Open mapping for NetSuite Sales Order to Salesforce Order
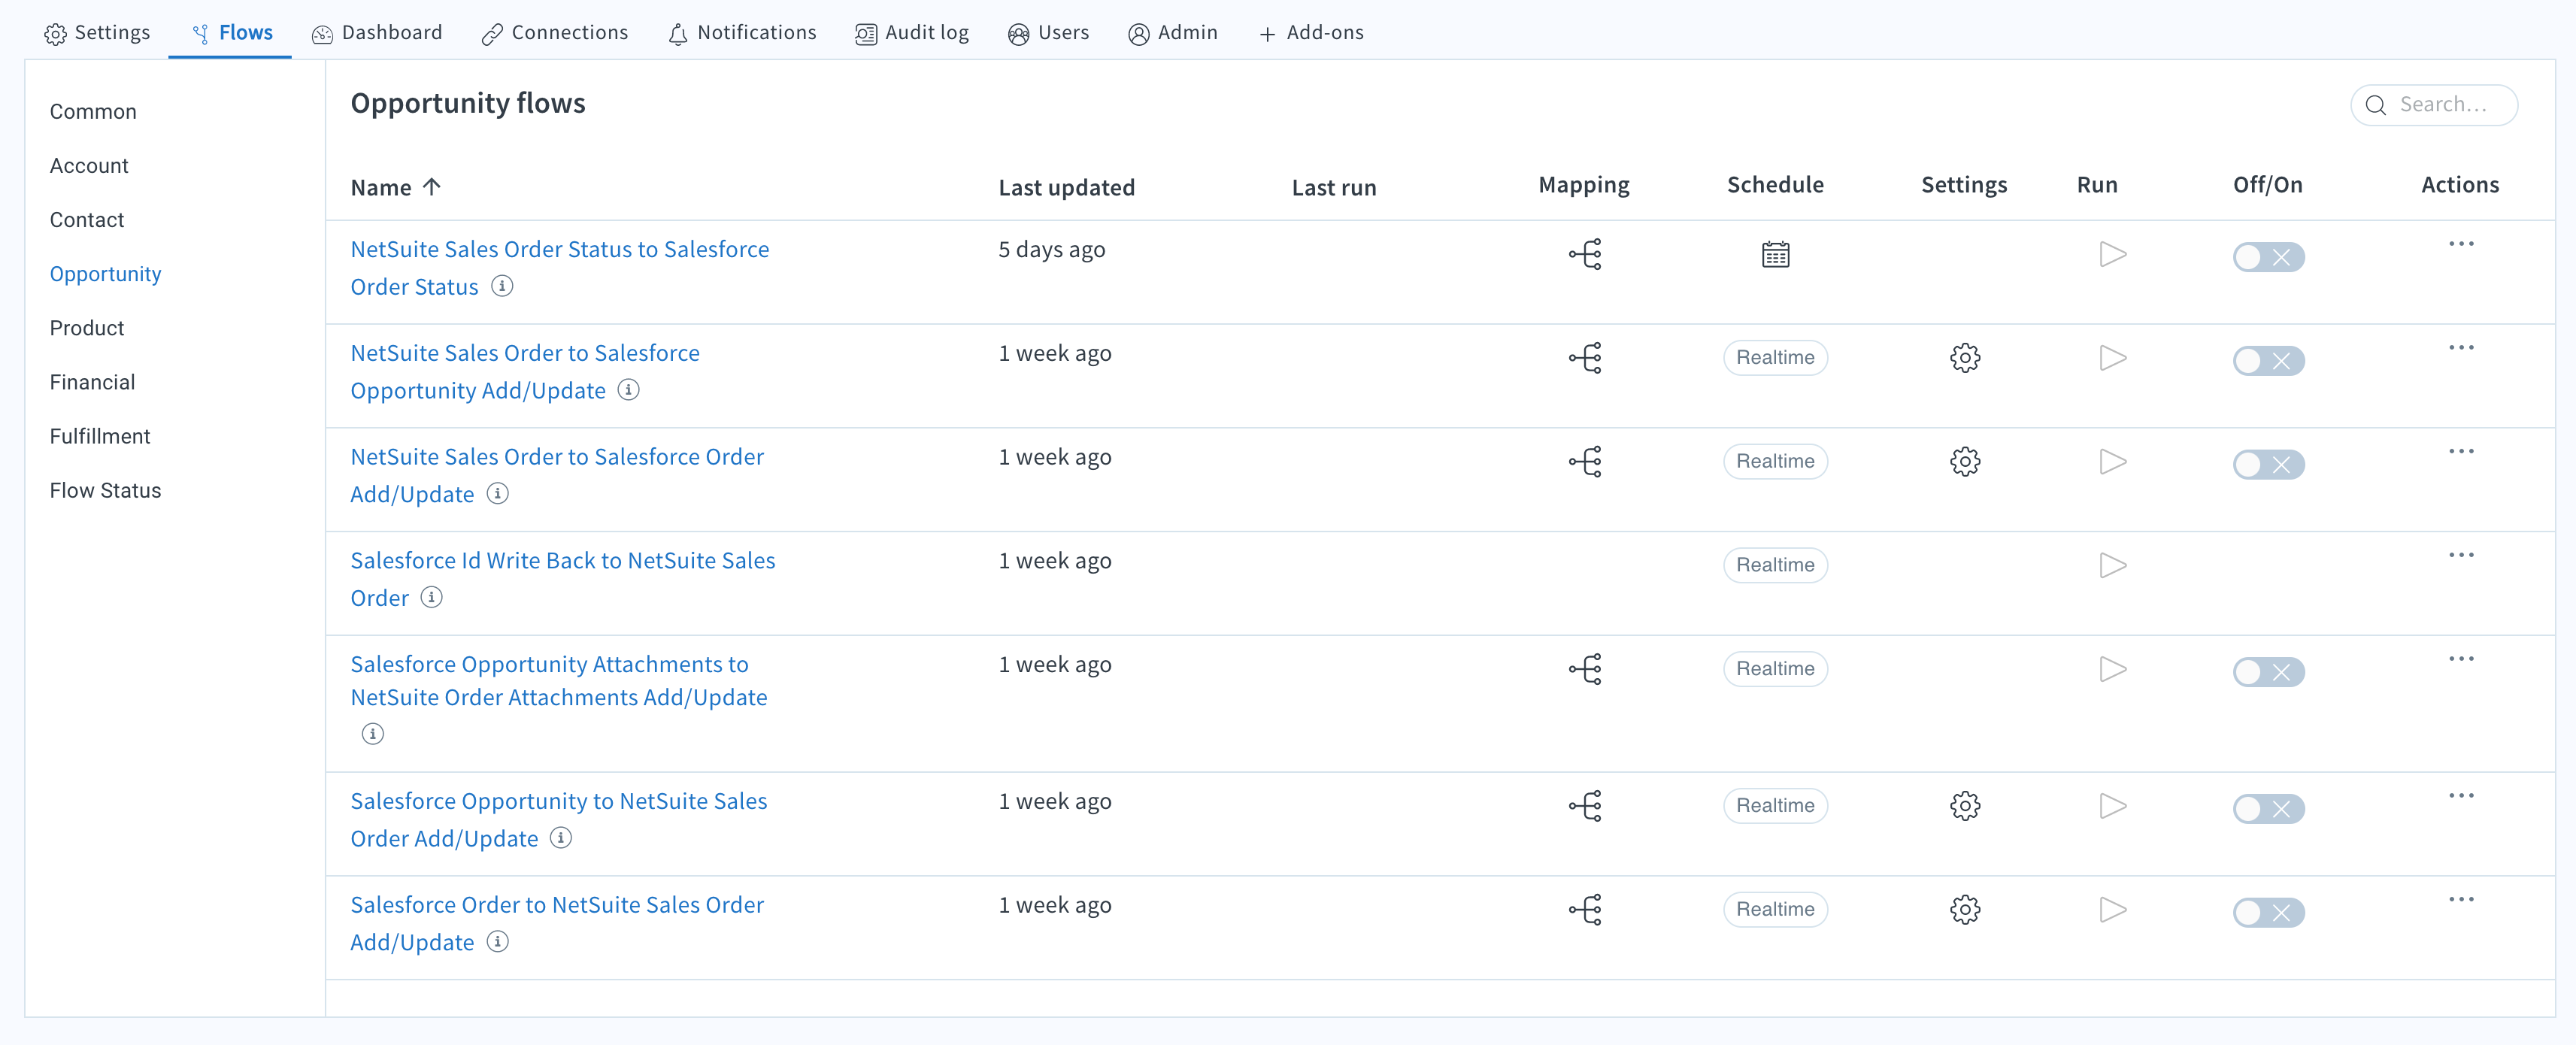 [x=1585, y=462]
